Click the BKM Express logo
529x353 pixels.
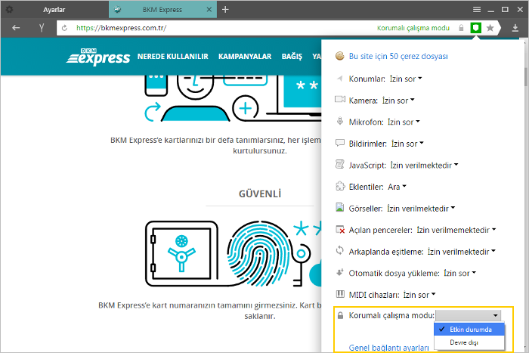(x=98, y=57)
